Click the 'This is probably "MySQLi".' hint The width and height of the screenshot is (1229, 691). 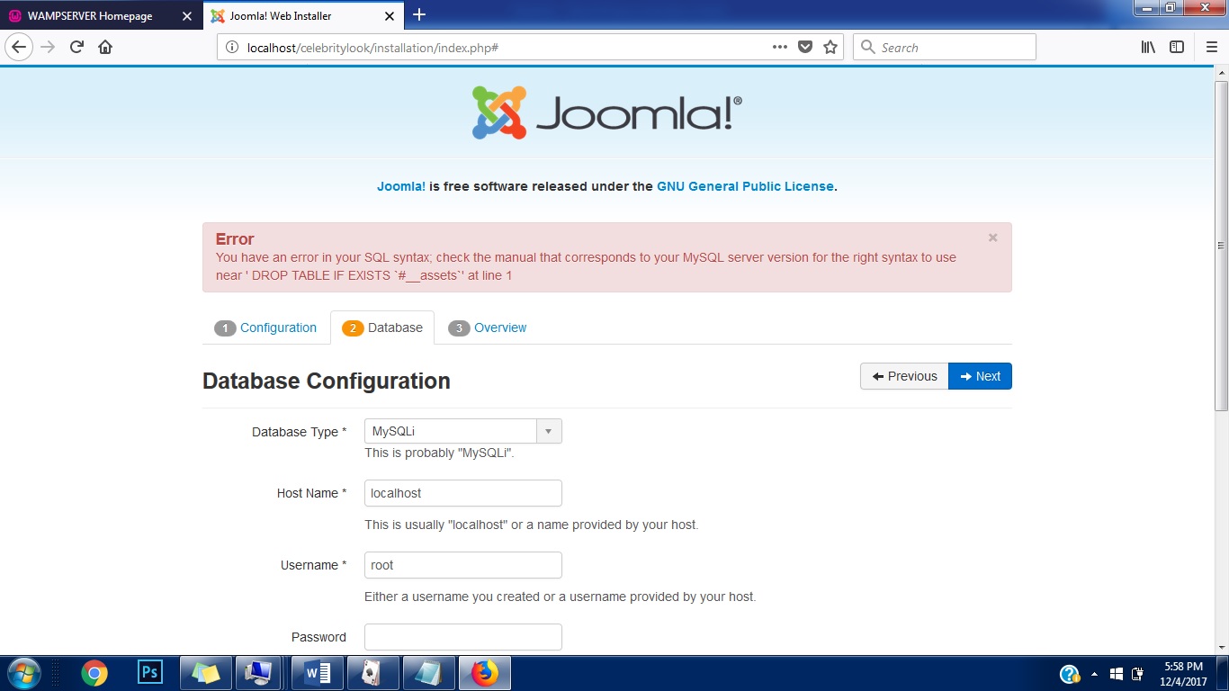[x=439, y=453]
